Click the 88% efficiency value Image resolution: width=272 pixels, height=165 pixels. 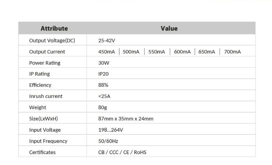pos(103,85)
